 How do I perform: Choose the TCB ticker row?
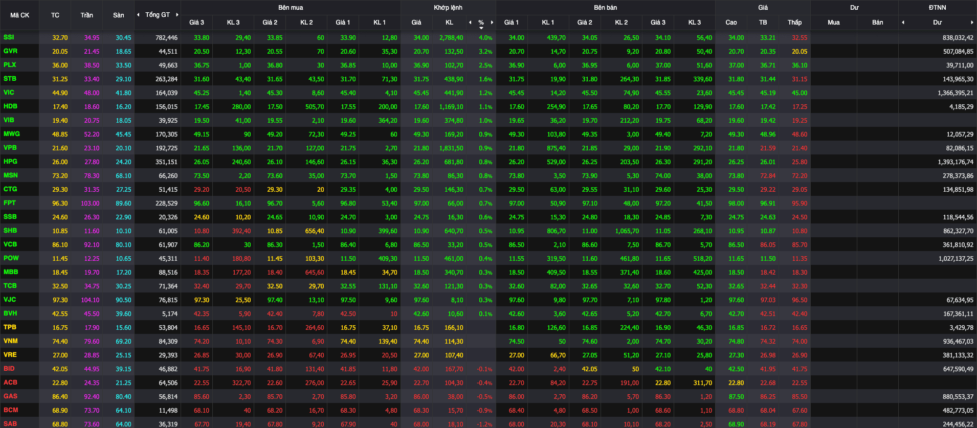10,286
